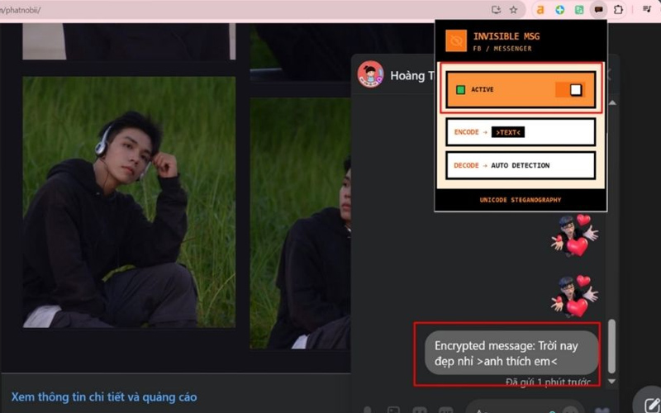Click the install app icon in address bar

click(x=496, y=10)
